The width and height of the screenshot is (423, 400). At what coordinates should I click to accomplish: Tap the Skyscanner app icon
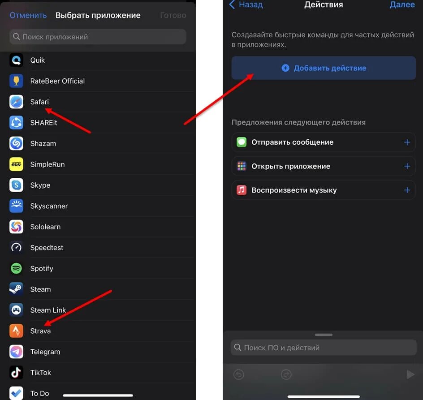pos(16,206)
